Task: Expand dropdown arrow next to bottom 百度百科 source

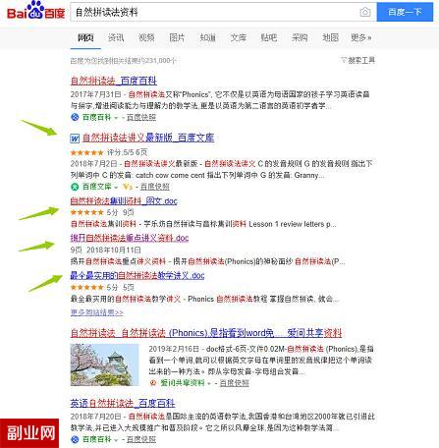Action: coord(116,440)
